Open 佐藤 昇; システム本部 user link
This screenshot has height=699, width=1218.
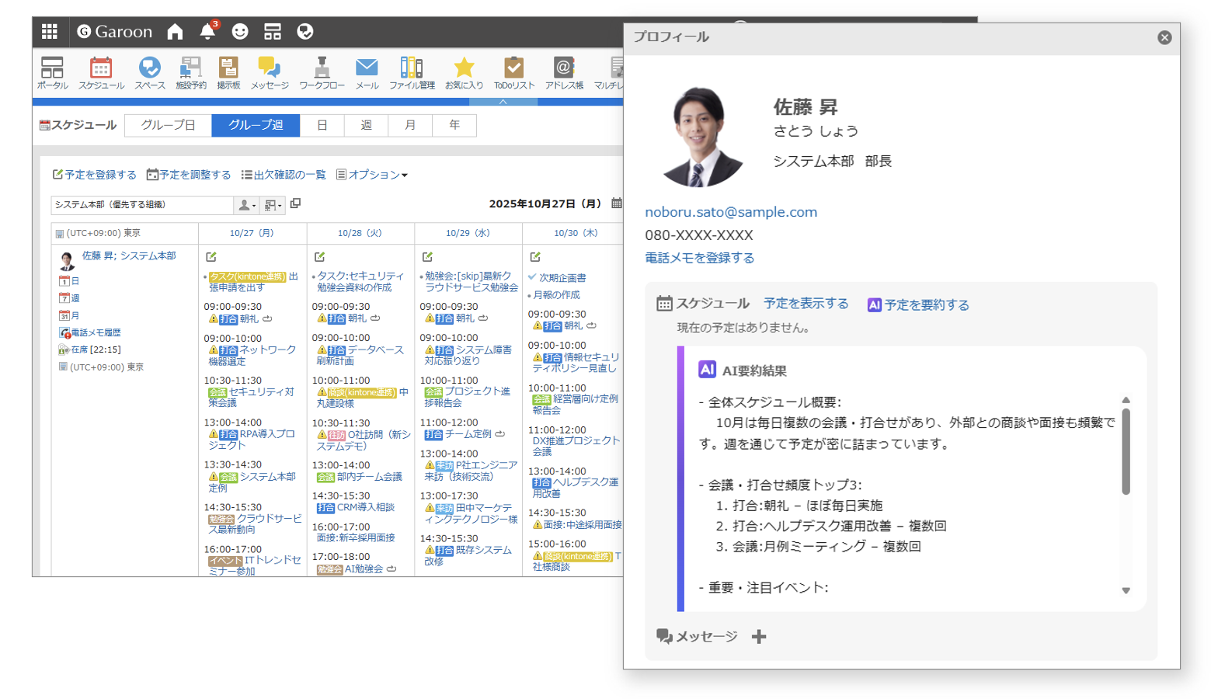129,256
